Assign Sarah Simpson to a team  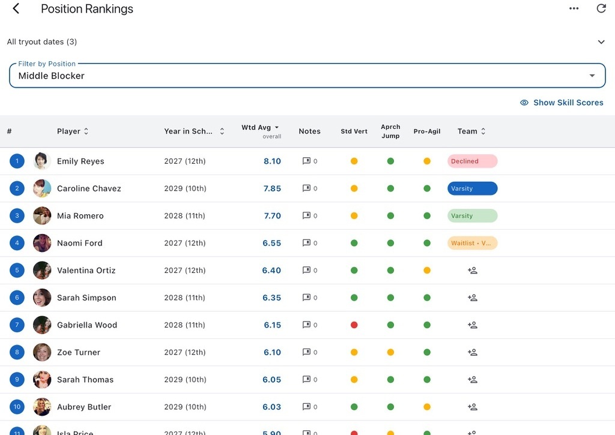(x=472, y=298)
